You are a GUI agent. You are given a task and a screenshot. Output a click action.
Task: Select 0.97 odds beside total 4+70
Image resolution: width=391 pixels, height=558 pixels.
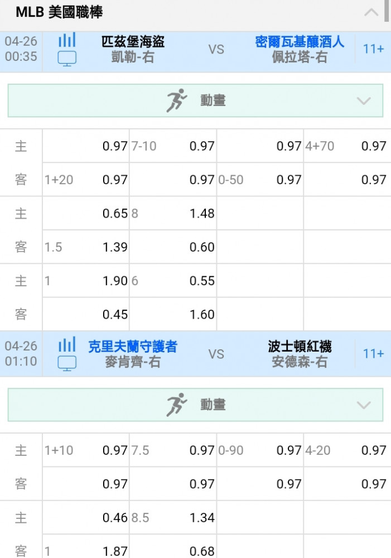coord(374,146)
